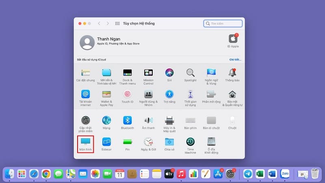Show all preferences grid button
This screenshot has height=183, width=325.
[117, 24]
